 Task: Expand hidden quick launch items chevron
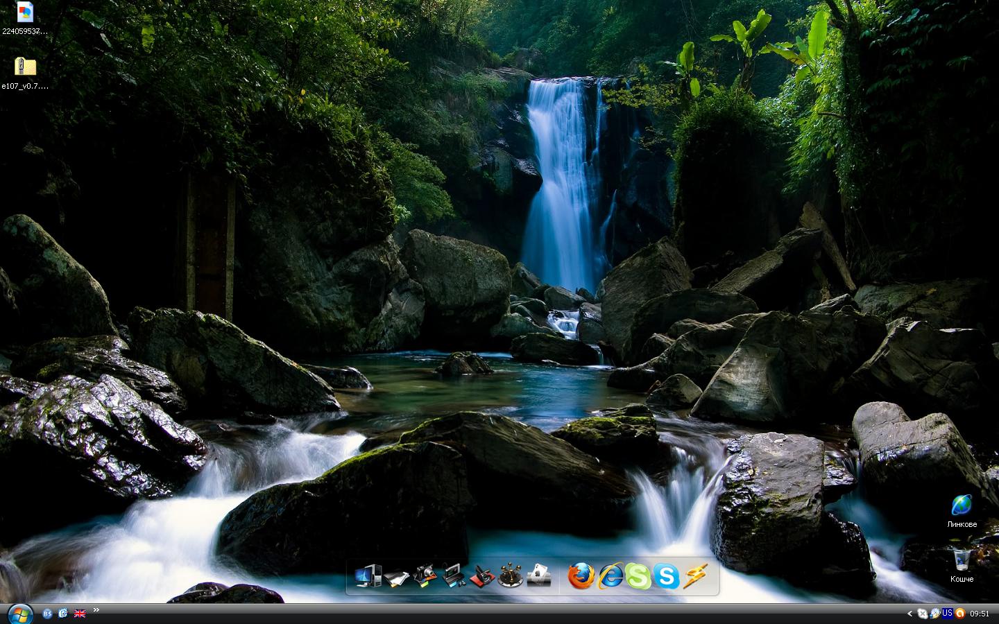click(96, 610)
